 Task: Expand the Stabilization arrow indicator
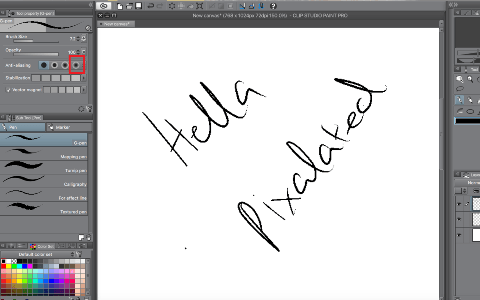tap(84, 78)
